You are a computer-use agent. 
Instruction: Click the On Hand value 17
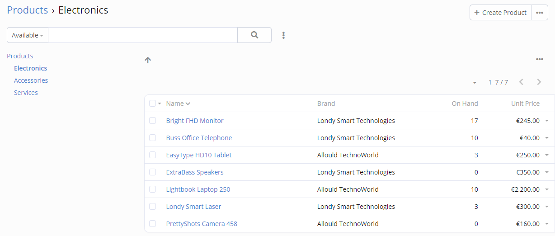pyautogui.click(x=474, y=121)
